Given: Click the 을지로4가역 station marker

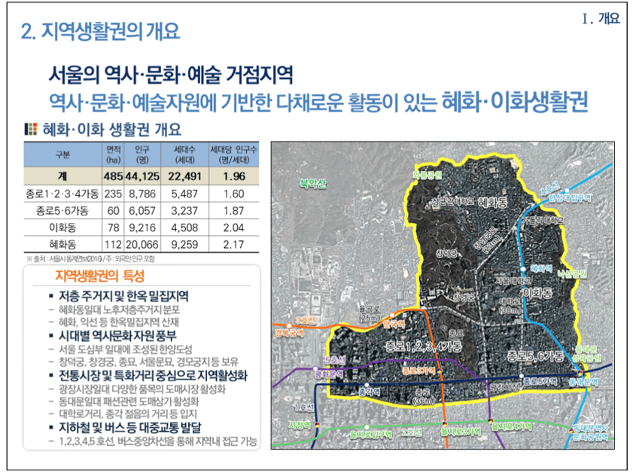Looking at the screenshot, I should pyautogui.click(x=491, y=420).
